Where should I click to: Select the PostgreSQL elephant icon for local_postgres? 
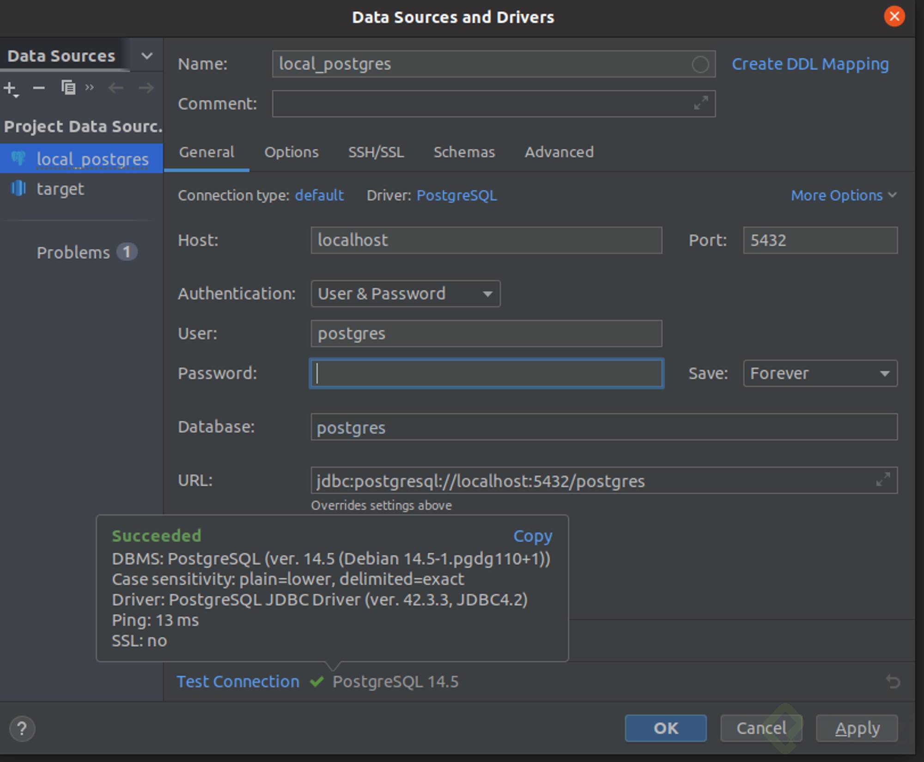[x=18, y=158]
